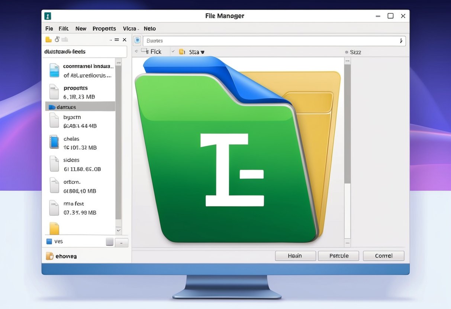
Task: Open the Victa menu
Action: (130, 28)
